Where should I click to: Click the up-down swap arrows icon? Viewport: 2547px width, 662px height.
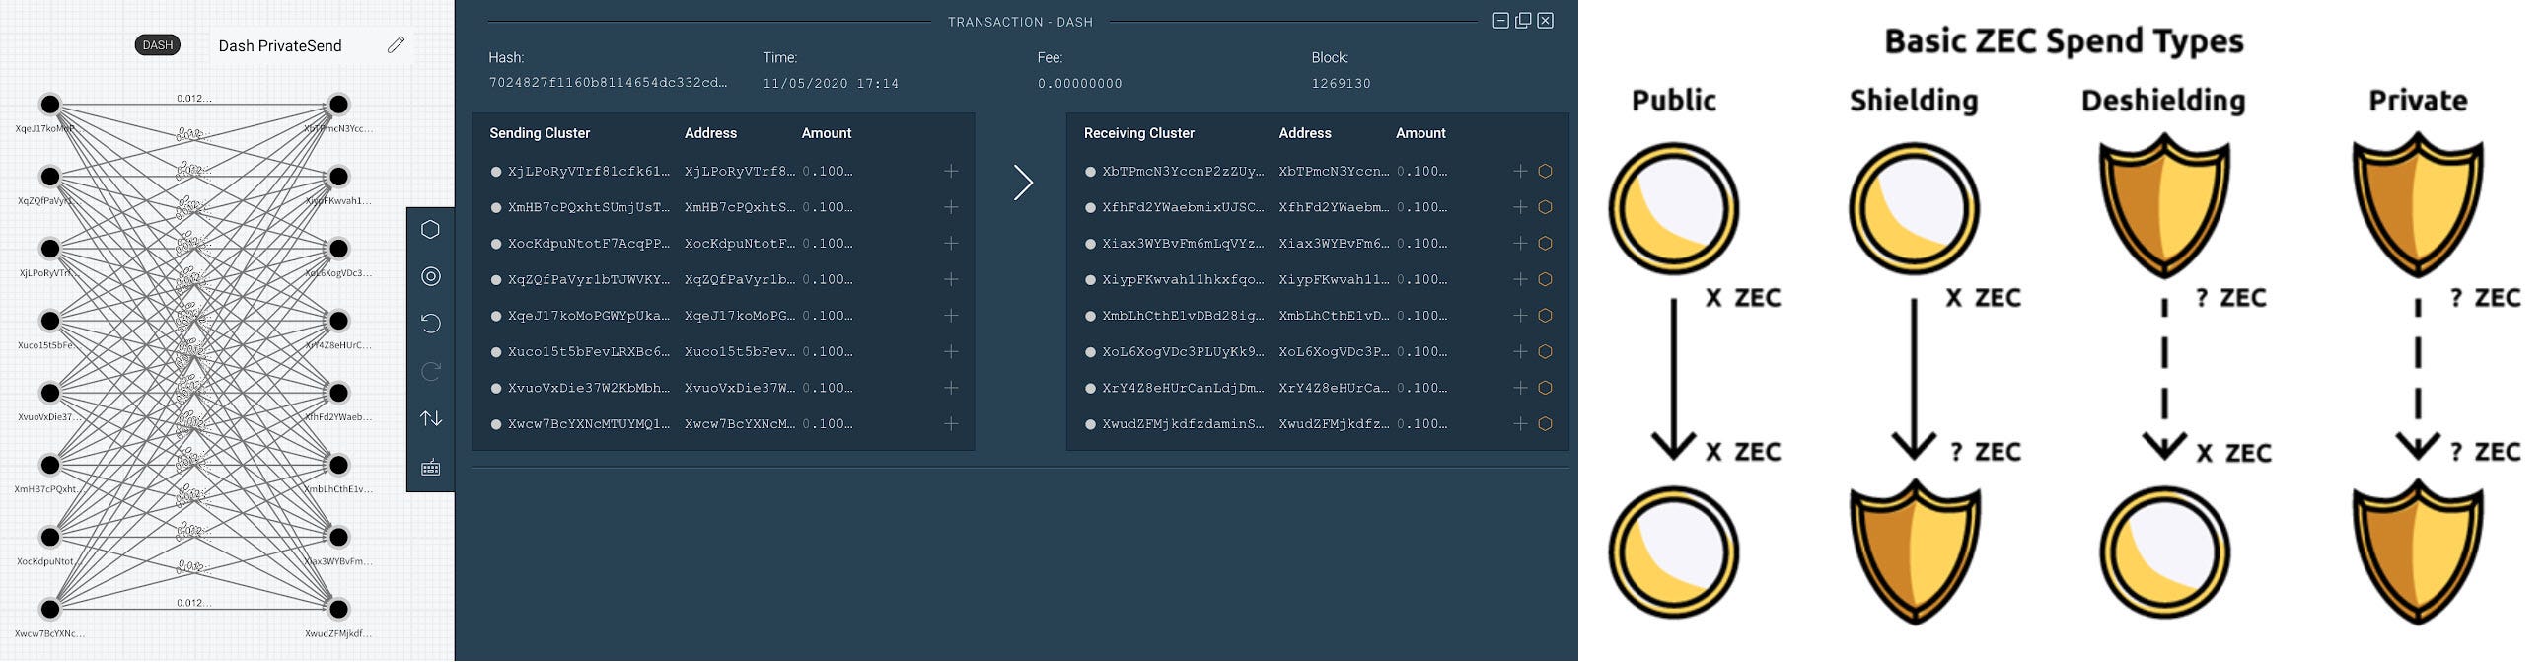pos(430,418)
